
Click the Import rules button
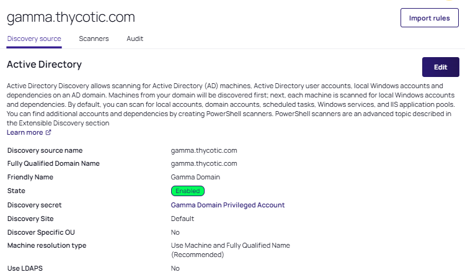[x=429, y=18]
